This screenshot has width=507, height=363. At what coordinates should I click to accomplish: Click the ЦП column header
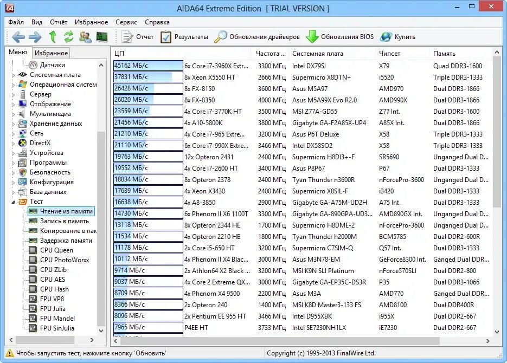click(181, 54)
